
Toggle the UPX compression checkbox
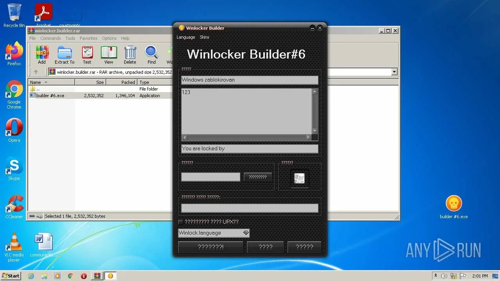180,222
